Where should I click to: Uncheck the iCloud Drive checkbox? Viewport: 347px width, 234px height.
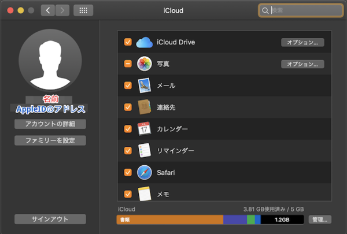[x=128, y=42]
